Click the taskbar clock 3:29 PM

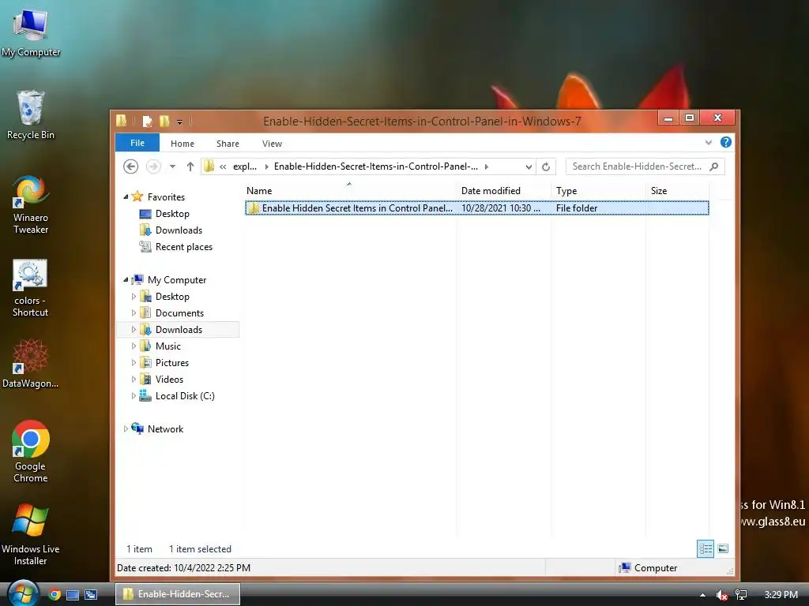click(781, 595)
